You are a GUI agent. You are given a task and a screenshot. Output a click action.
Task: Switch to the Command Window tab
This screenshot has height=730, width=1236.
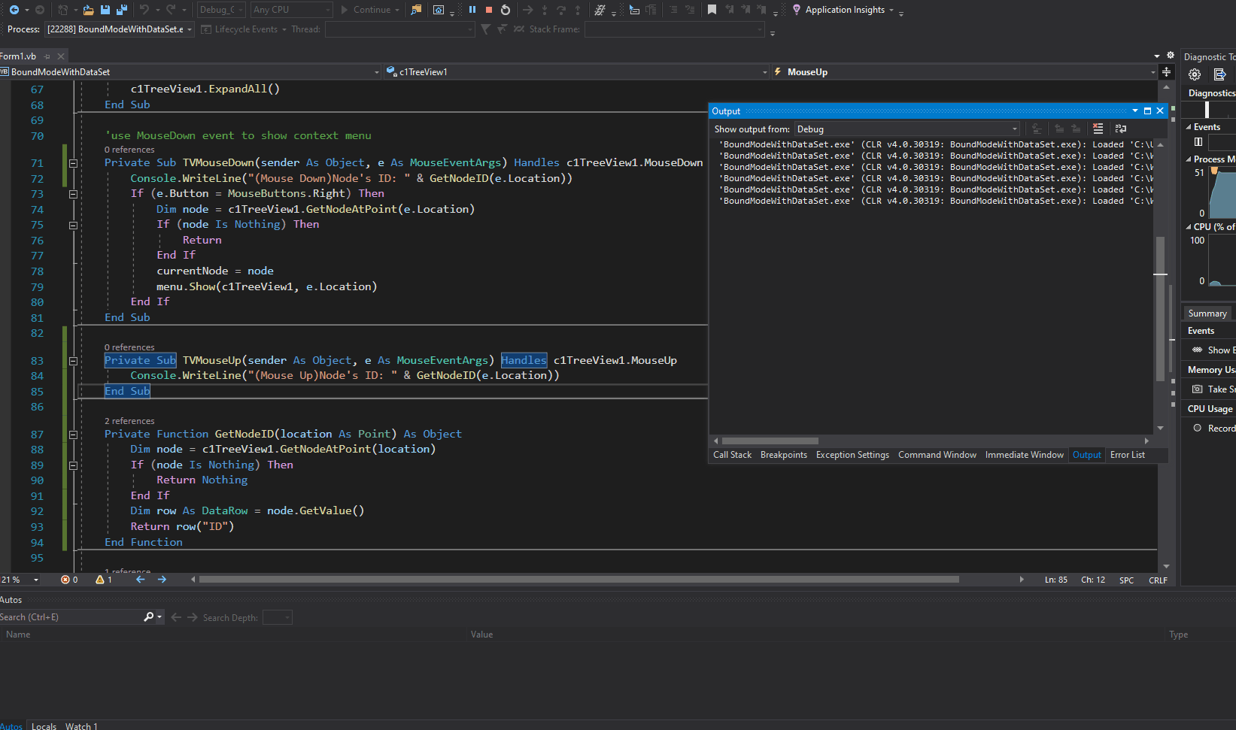click(937, 455)
